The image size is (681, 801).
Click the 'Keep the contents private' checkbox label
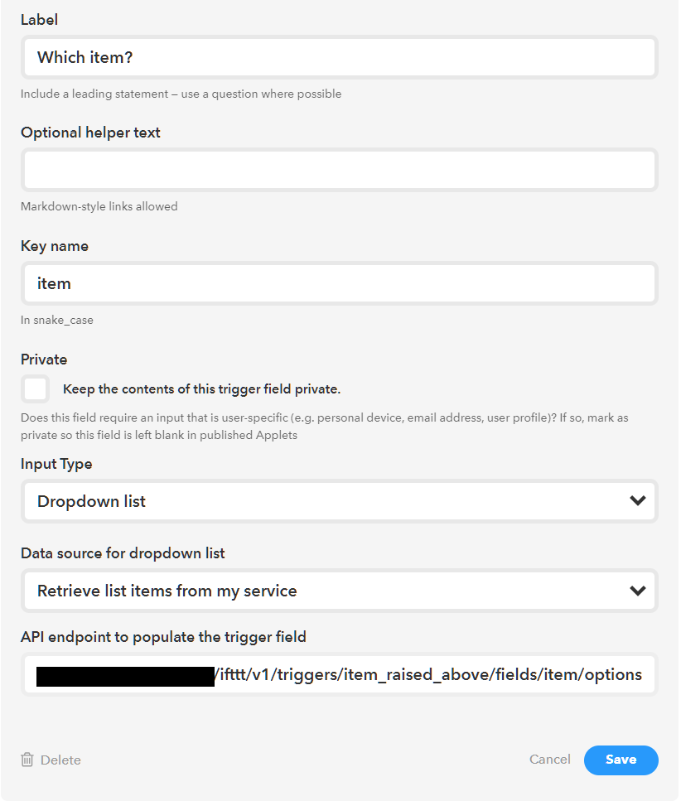pyautogui.click(x=201, y=389)
